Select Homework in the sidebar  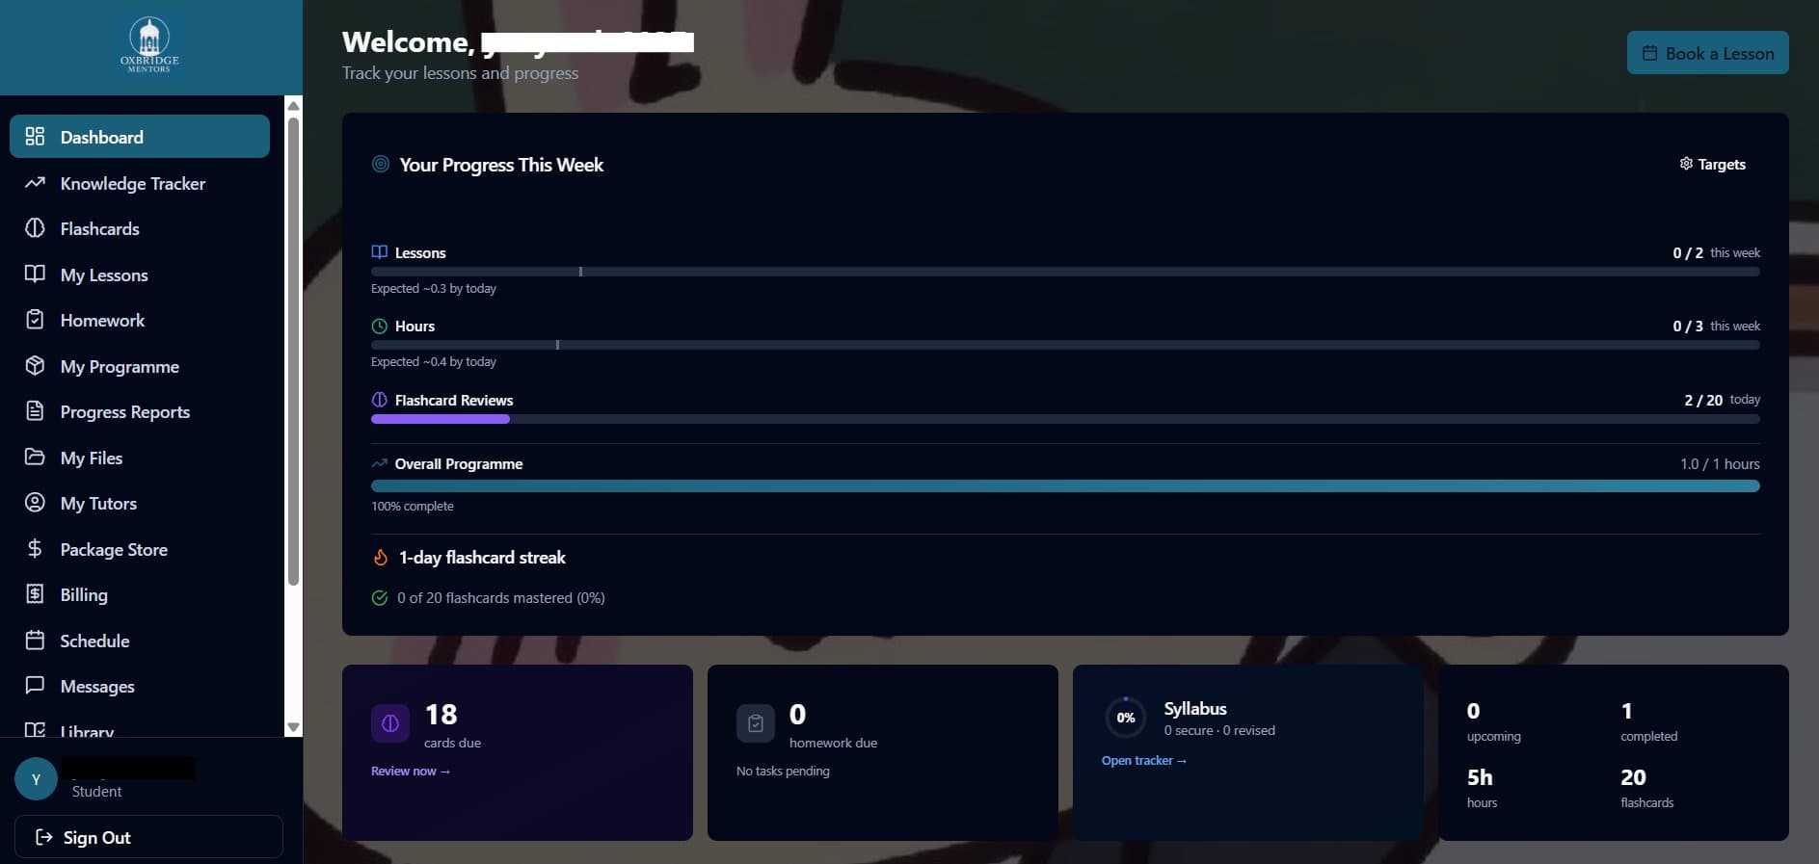(140, 320)
